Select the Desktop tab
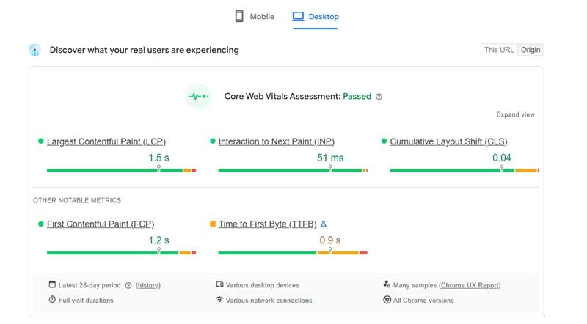Image resolution: width=587 pixels, height=324 pixels. click(316, 16)
